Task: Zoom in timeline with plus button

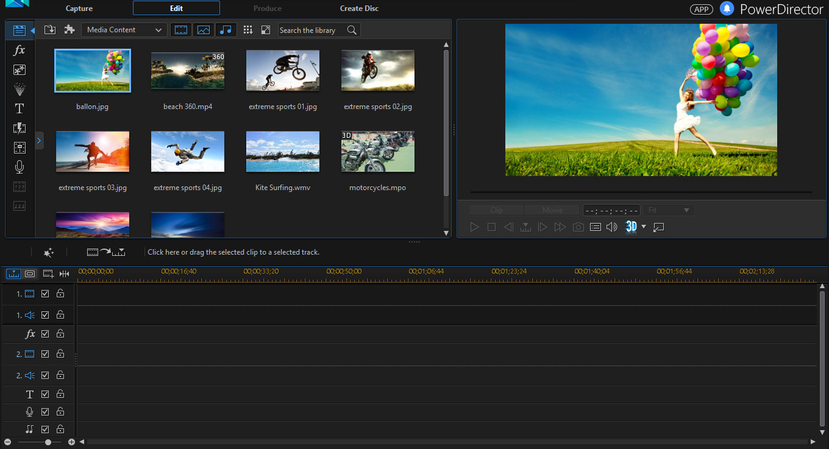Action: click(71, 442)
